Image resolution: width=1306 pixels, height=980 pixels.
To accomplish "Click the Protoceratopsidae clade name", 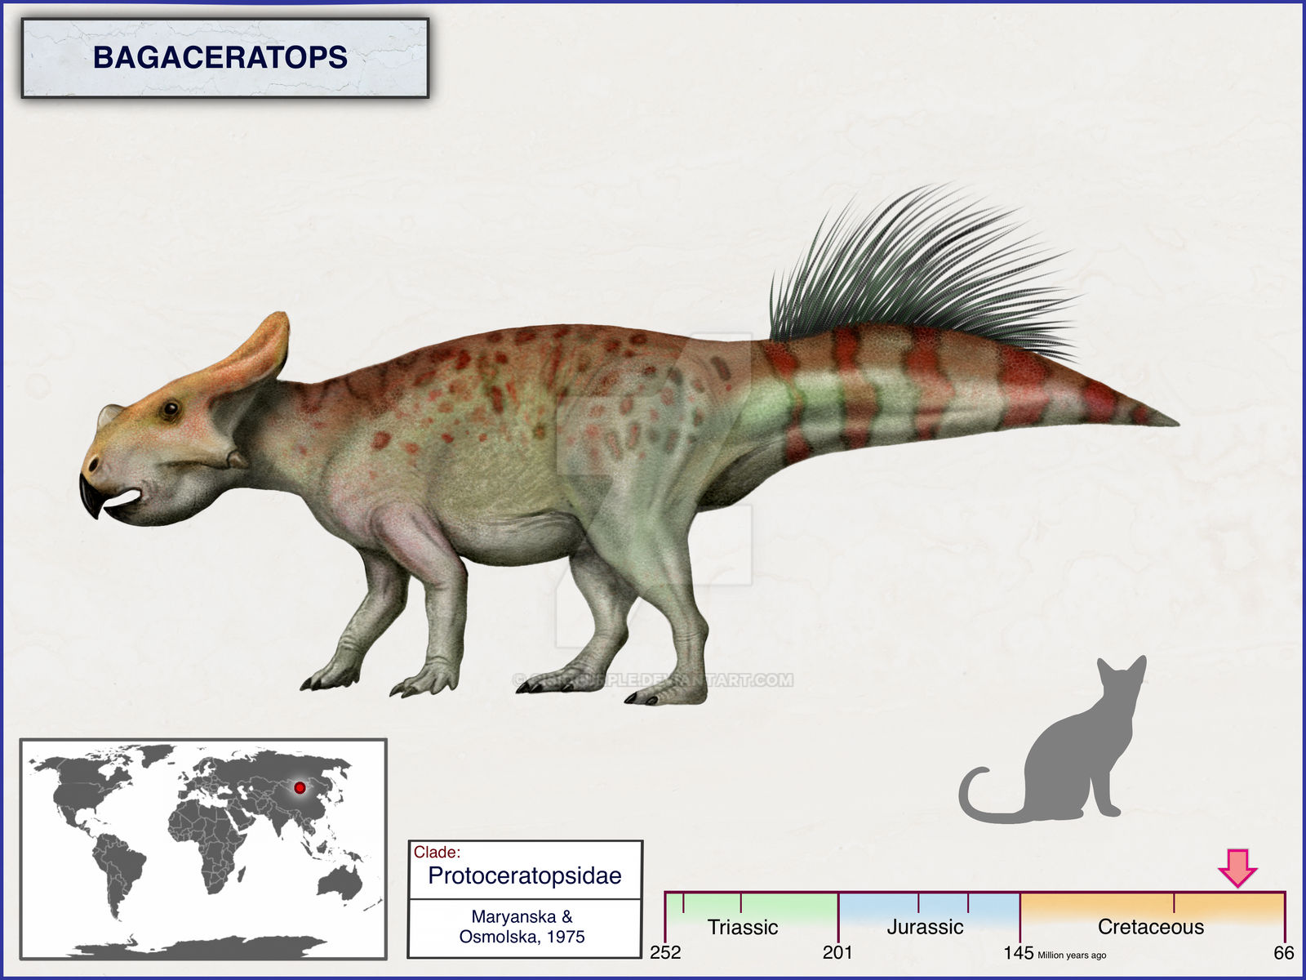I will 525,875.
